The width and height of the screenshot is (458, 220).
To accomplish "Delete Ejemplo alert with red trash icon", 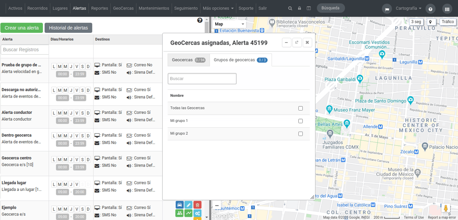I will click(197, 205).
